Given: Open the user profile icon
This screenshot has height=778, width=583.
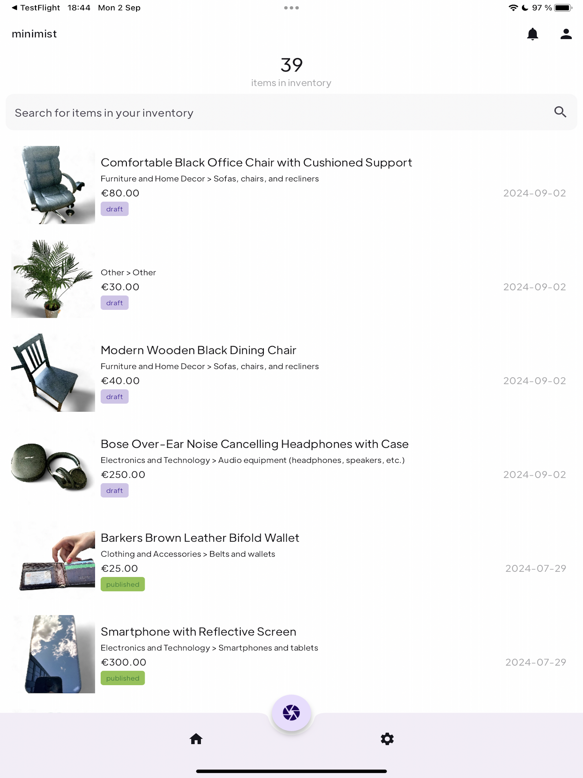Looking at the screenshot, I should click(x=566, y=34).
